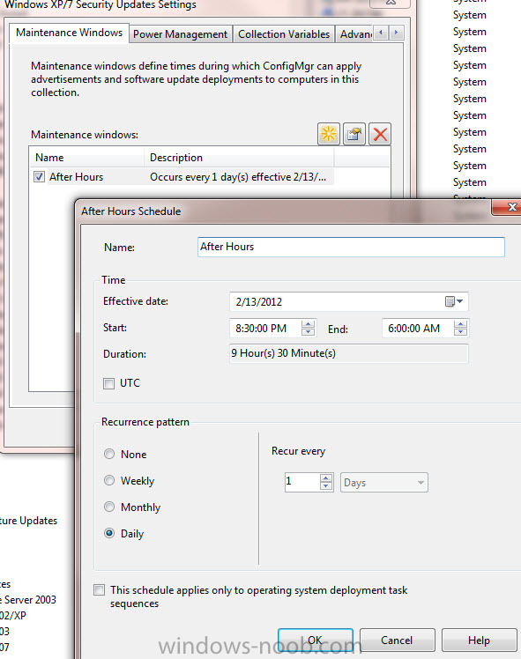Expand the Days unit dropdown
Image resolution: width=521 pixels, height=659 pixels.
pos(383,483)
